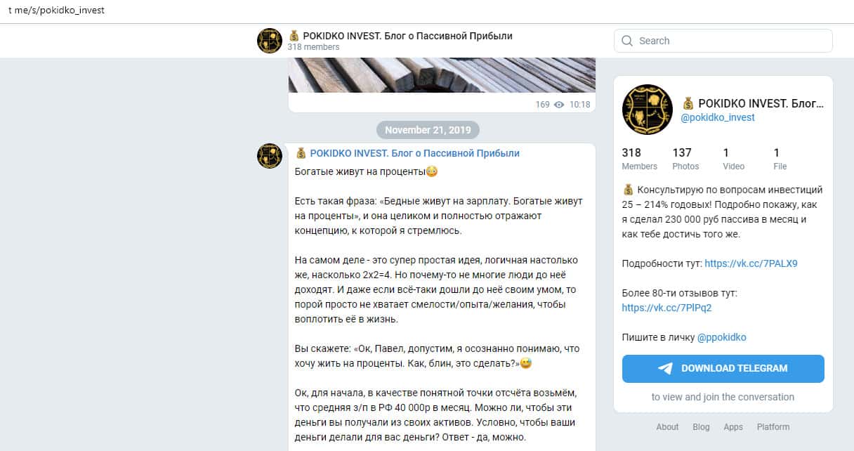Click the magnifier icon in search box
The height and width of the screenshot is (451, 854).
627,41
